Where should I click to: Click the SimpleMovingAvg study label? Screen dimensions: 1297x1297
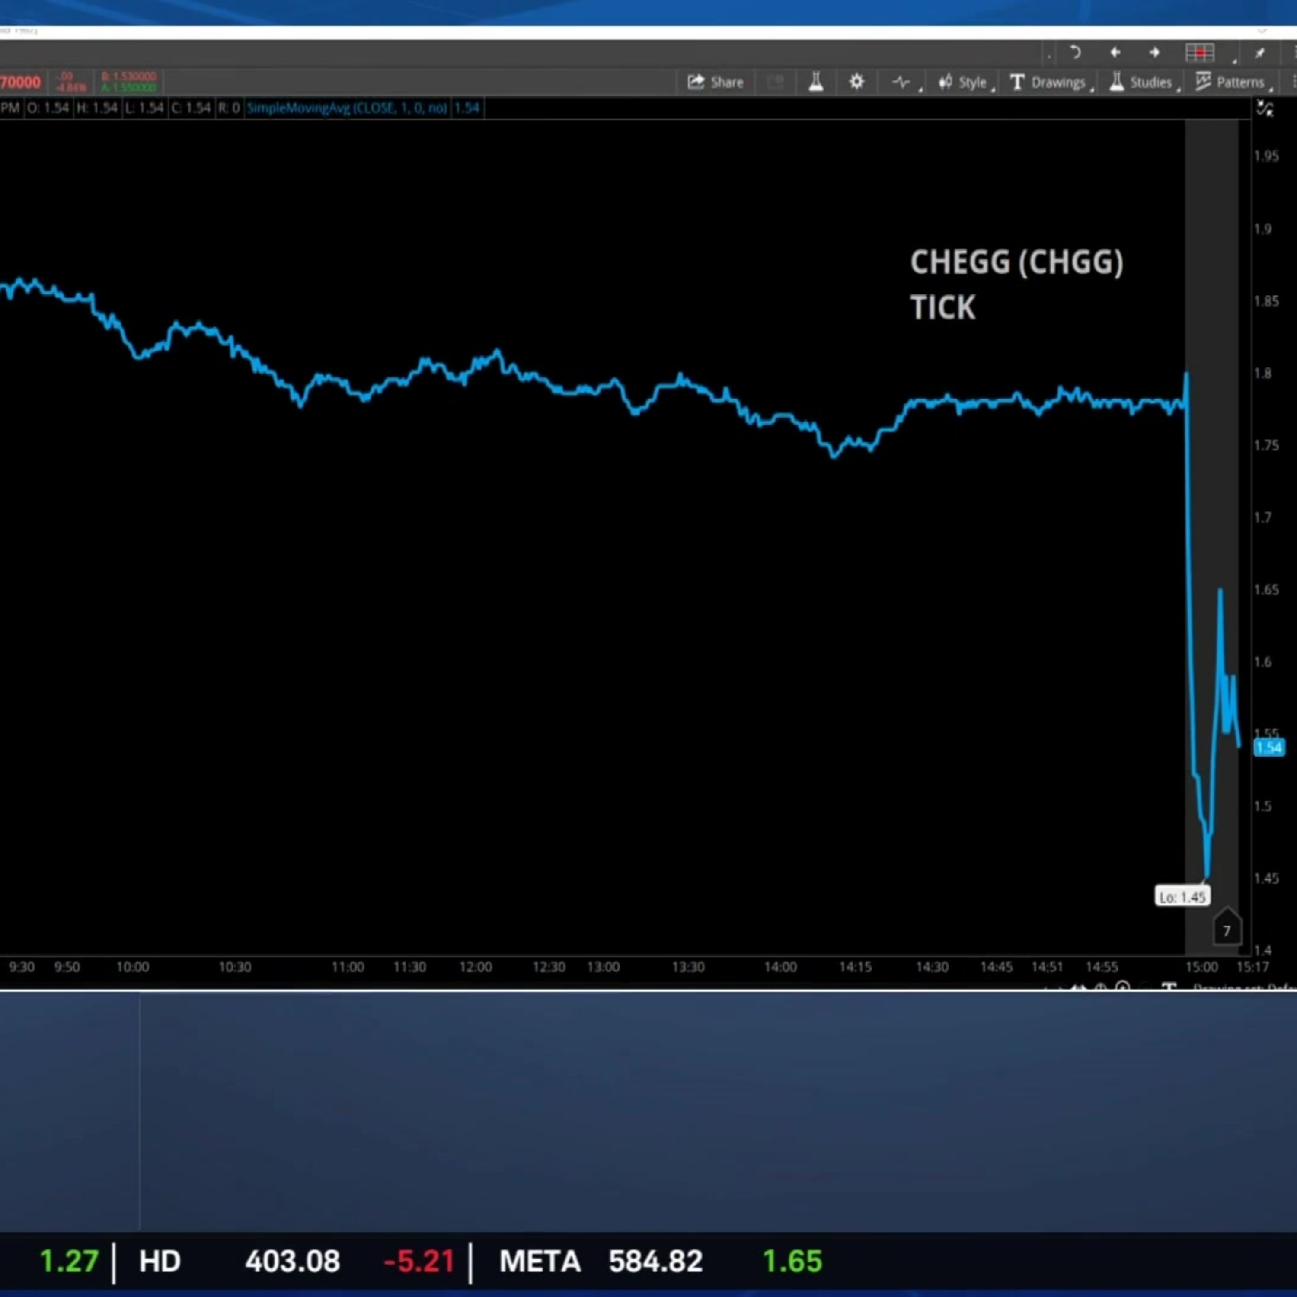pos(346,108)
